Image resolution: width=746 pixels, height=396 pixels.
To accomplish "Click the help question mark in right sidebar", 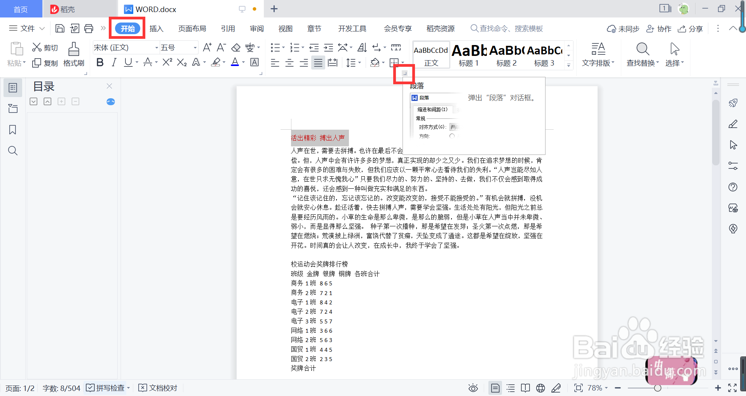I will [x=733, y=187].
